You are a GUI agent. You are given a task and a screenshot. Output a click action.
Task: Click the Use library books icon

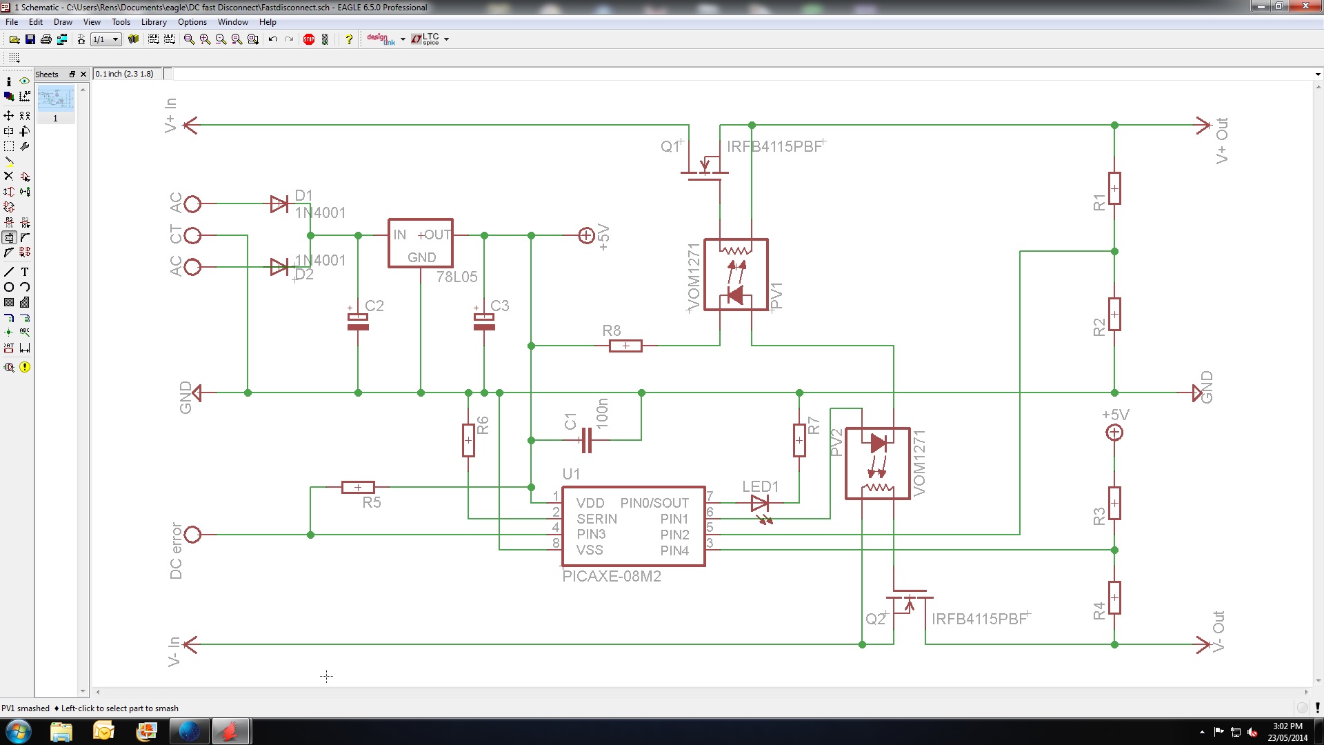pyautogui.click(x=134, y=39)
